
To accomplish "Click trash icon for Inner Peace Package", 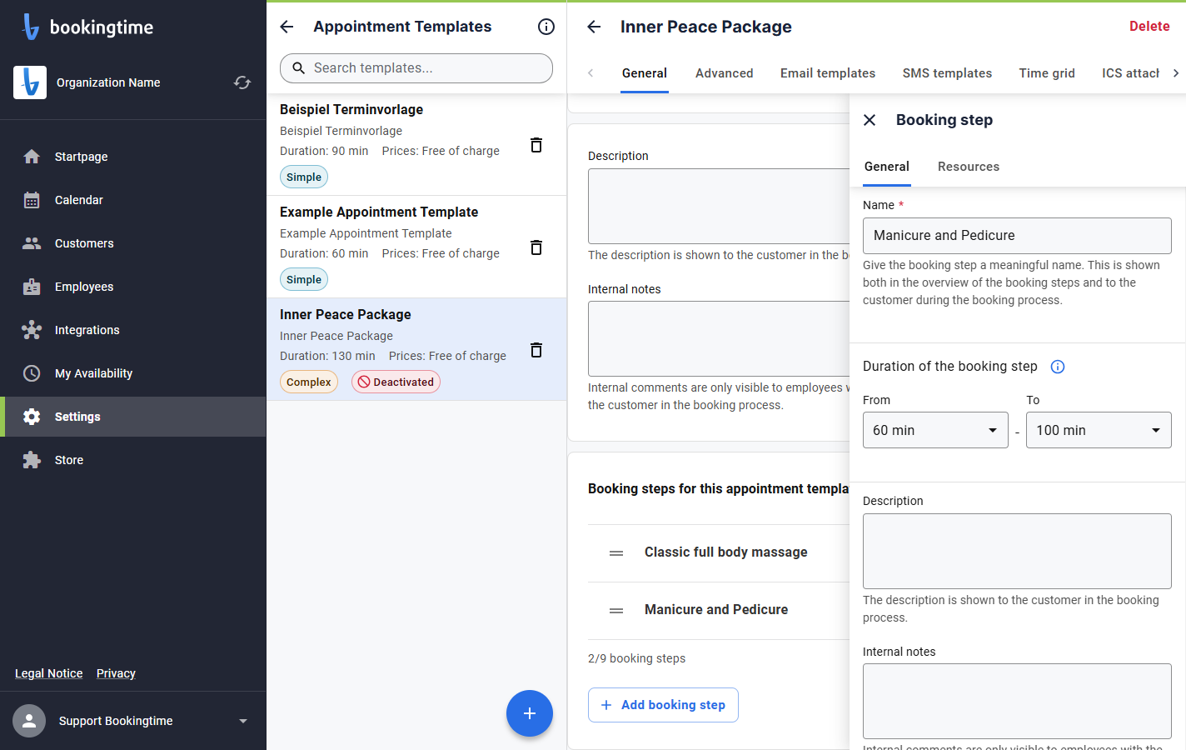I will [x=536, y=350].
